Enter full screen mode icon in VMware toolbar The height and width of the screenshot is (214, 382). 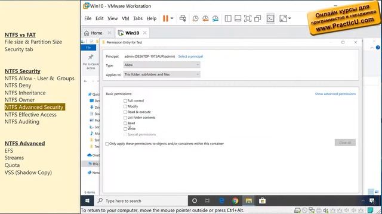248,18
